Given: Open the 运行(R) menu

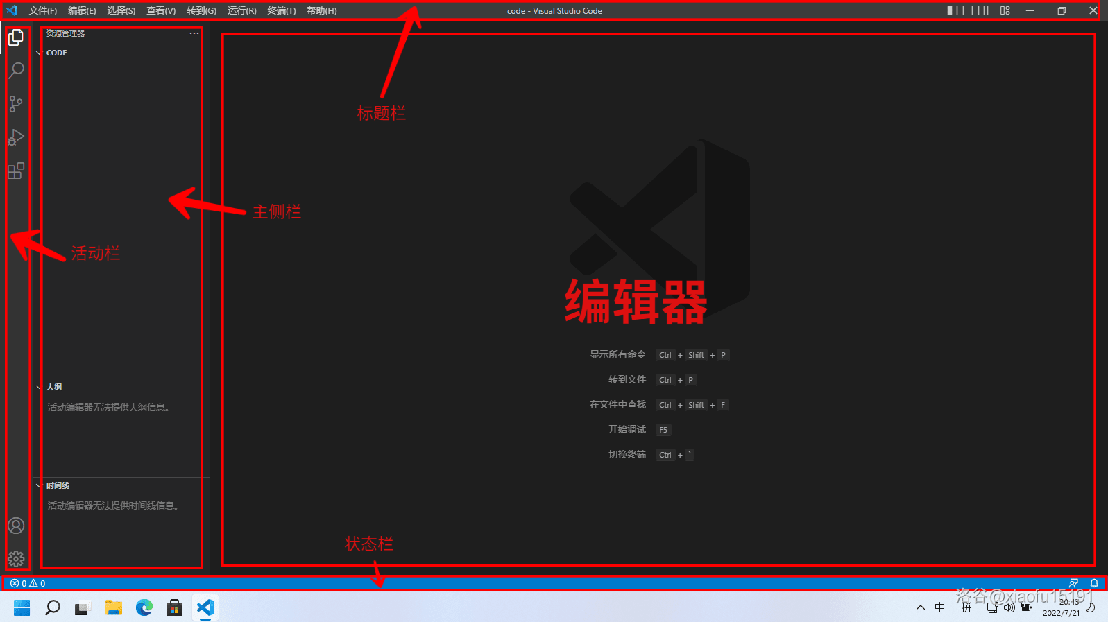Looking at the screenshot, I should click(x=242, y=10).
